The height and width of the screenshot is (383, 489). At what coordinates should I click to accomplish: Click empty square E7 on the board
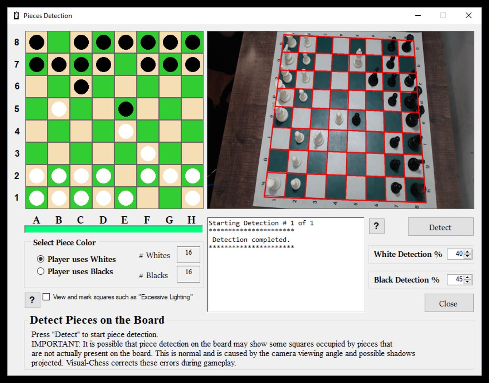pyautogui.click(x=126, y=65)
